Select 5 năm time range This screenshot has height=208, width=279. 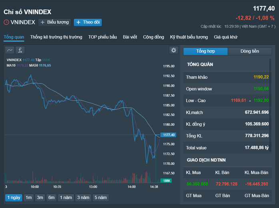[101, 198]
